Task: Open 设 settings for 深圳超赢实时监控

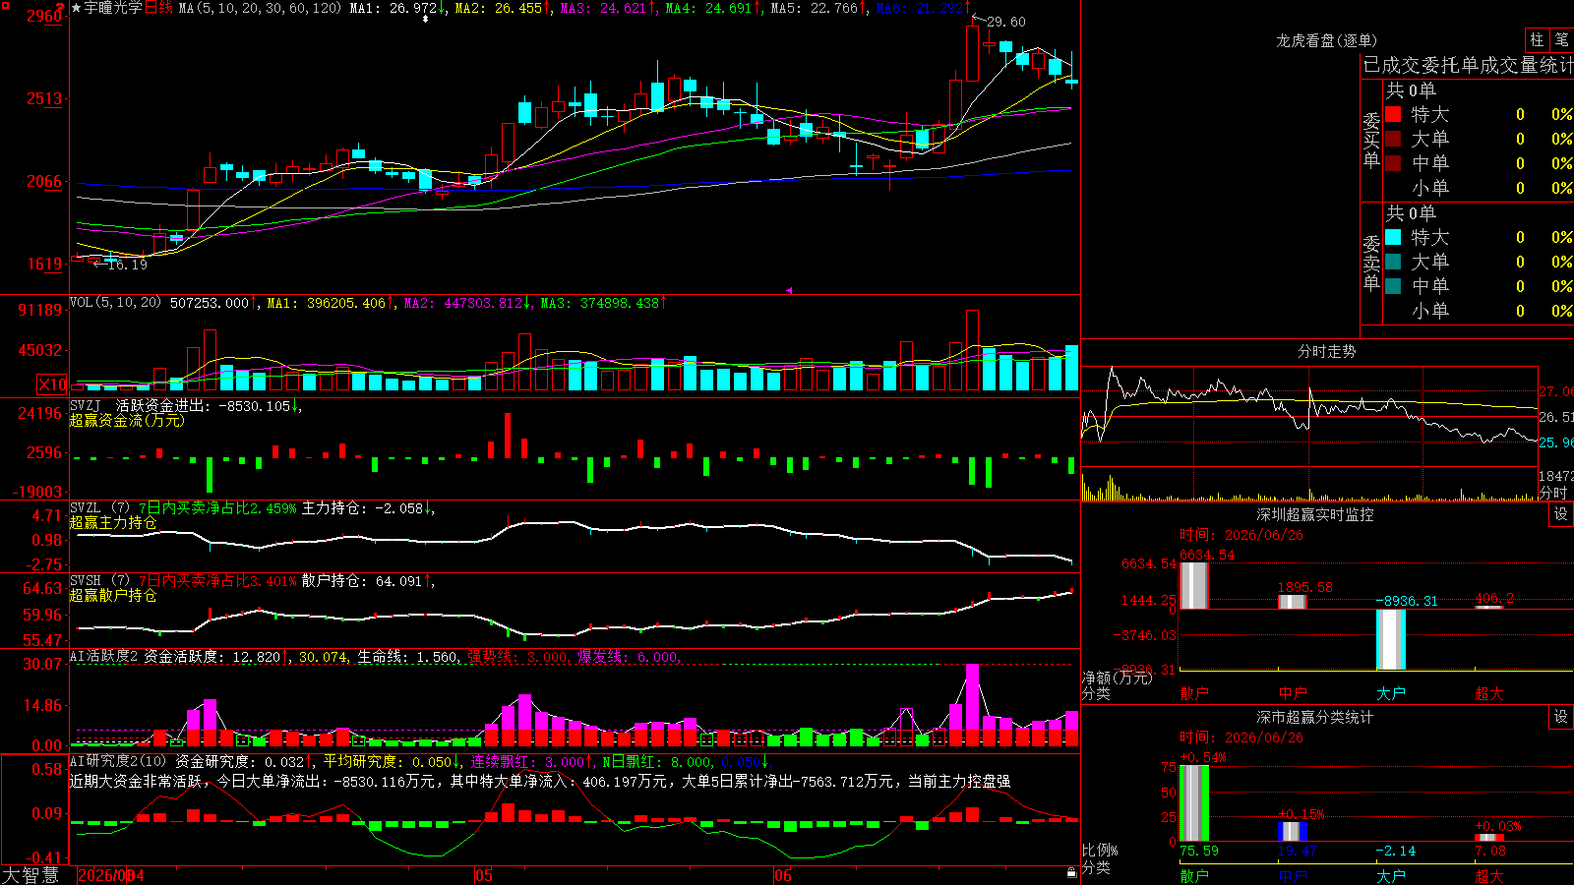Action: (x=1561, y=514)
